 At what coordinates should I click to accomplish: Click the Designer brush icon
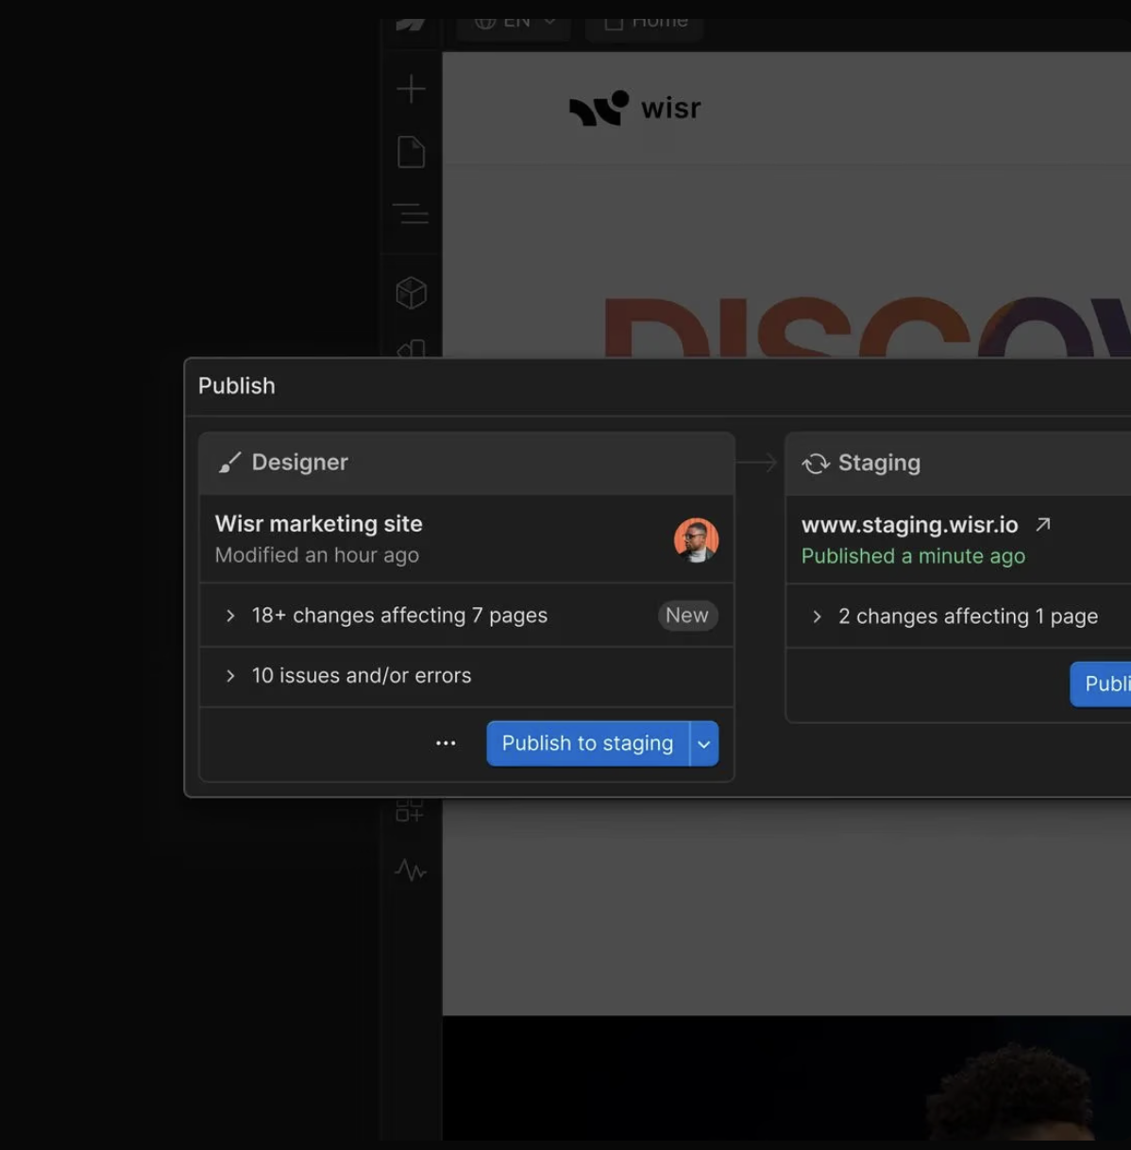click(229, 463)
